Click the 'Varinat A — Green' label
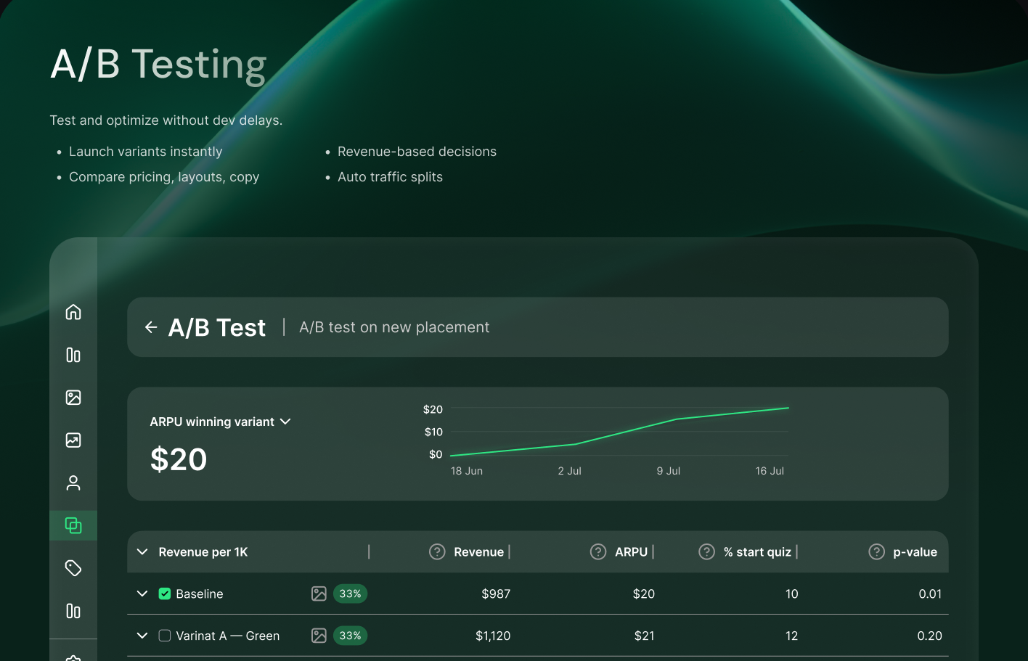 pos(228,636)
